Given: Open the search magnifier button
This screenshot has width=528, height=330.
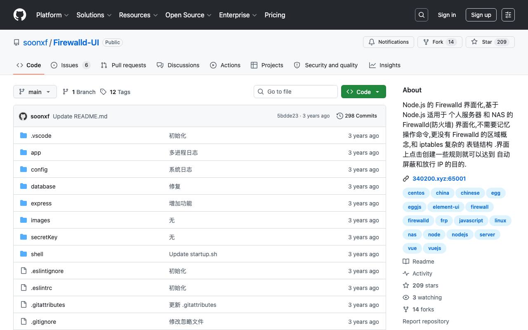Looking at the screenshot, I should [x=422, y=15].
